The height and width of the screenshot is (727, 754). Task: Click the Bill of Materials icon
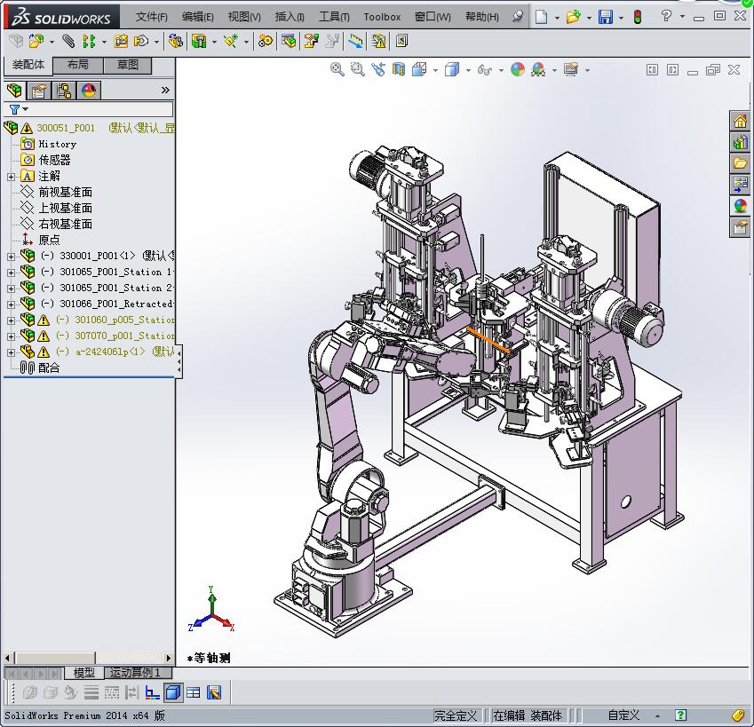(x=289, y=42)
